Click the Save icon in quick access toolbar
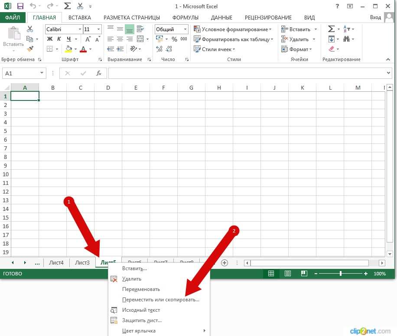Screen dimensions: 397x336 pyautogui.click(x=20, y=6)
